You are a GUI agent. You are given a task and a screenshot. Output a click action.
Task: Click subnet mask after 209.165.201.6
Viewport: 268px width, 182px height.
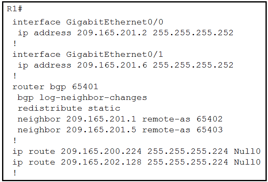pos(193,65)
